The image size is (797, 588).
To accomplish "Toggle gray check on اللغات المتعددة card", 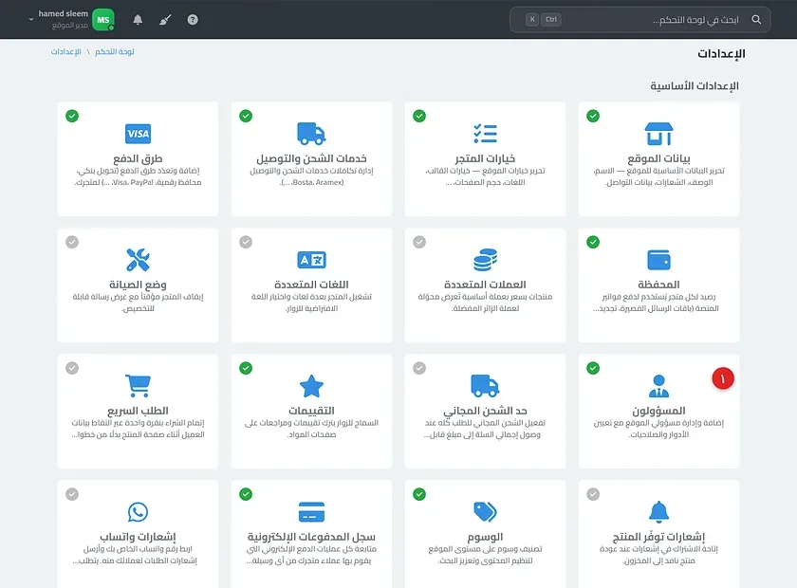I will point(246,242).
